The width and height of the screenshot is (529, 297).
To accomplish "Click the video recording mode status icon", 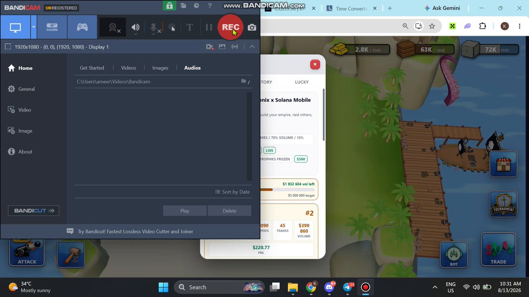I will [x=209, y=47].
